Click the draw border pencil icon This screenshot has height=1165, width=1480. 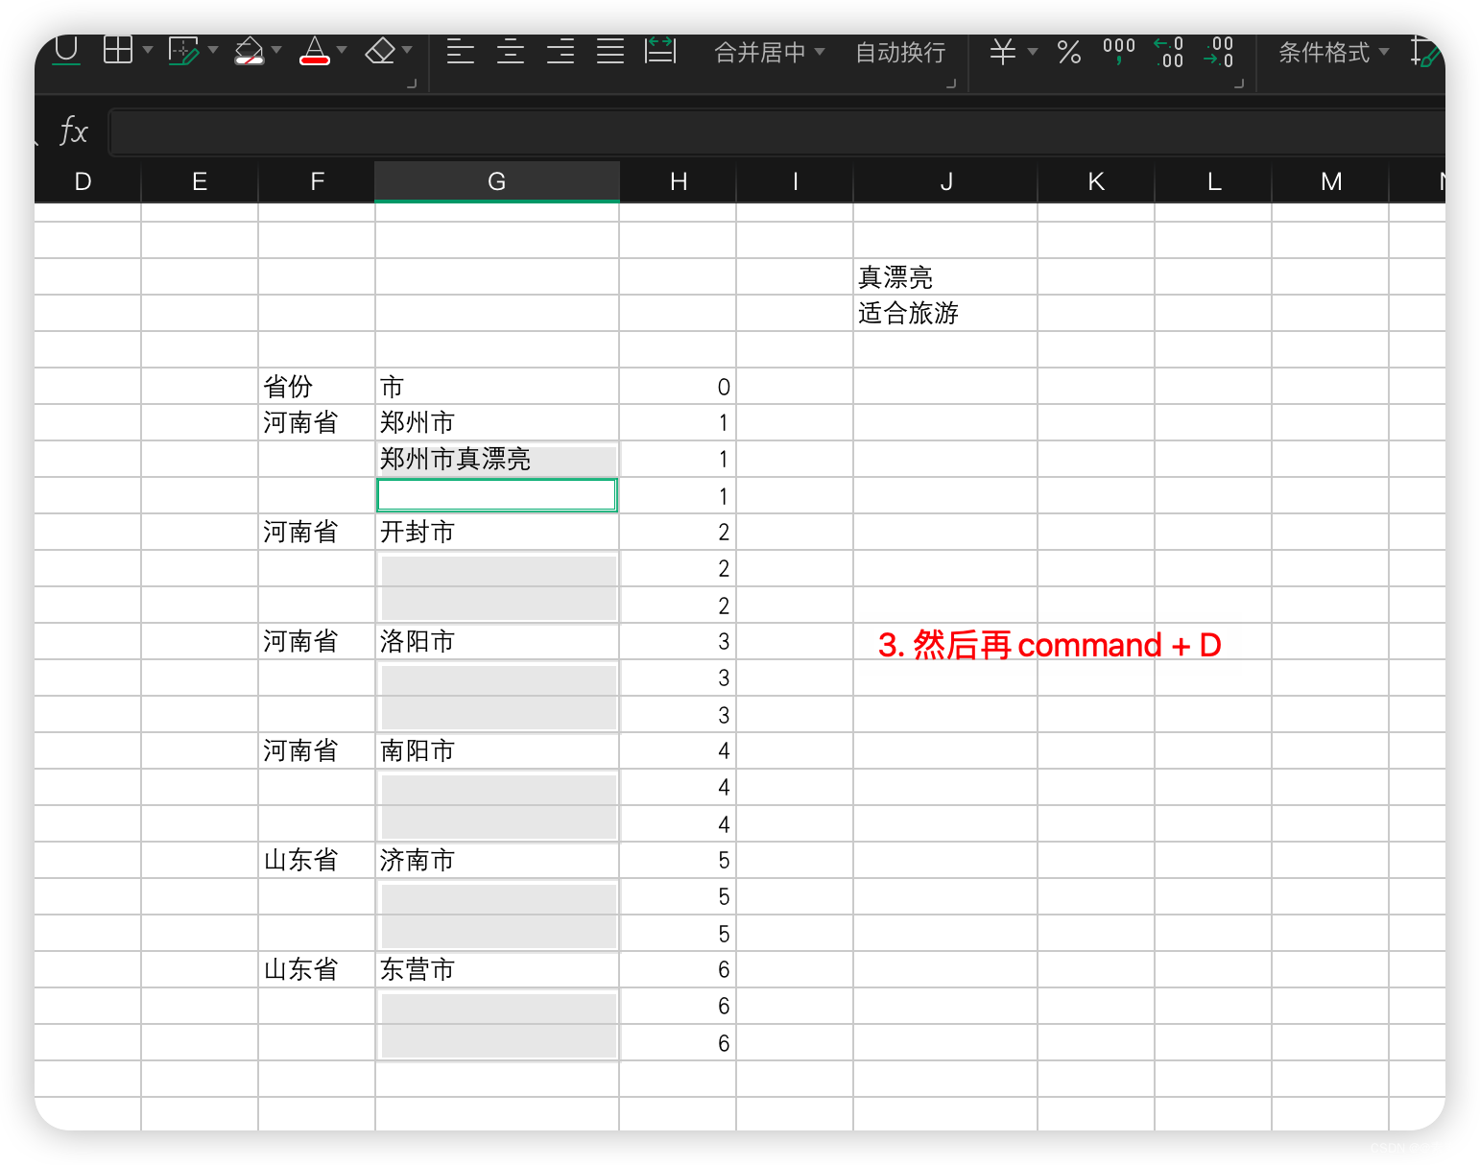coord(182,50)
